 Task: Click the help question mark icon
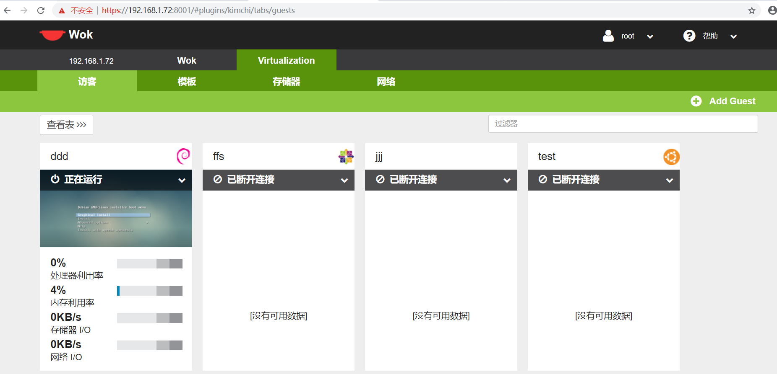[x=689, y=36]
